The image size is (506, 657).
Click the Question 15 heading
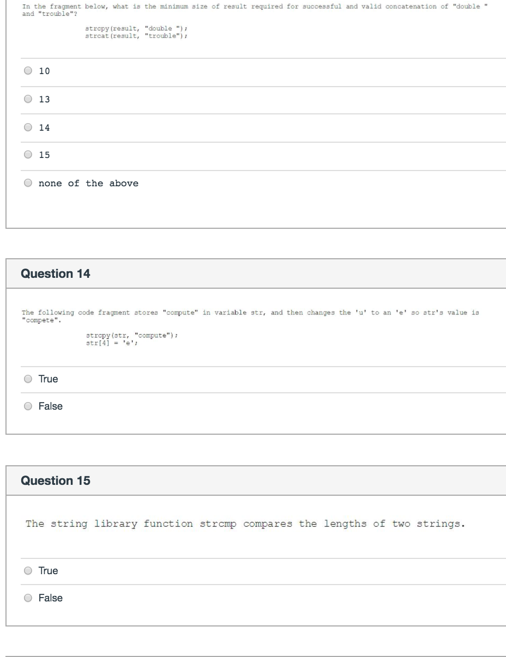(56, 481)
